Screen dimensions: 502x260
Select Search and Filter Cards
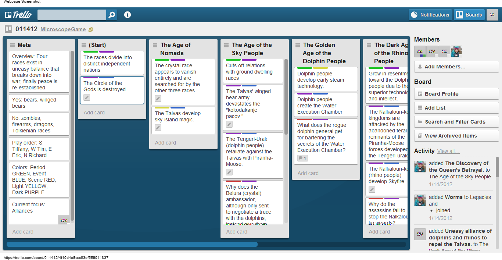coord(456,122)
